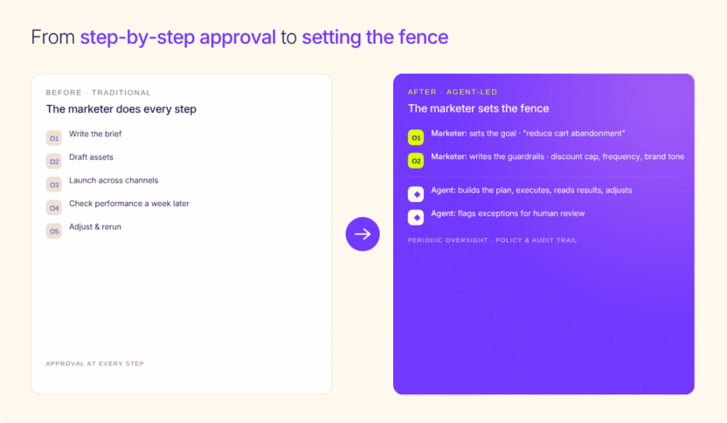Click 'PERIODIC OVERSIGHT · POLICY & AUDIT TRAIL' text
This screenshot has height=423, width=727.
493,240
